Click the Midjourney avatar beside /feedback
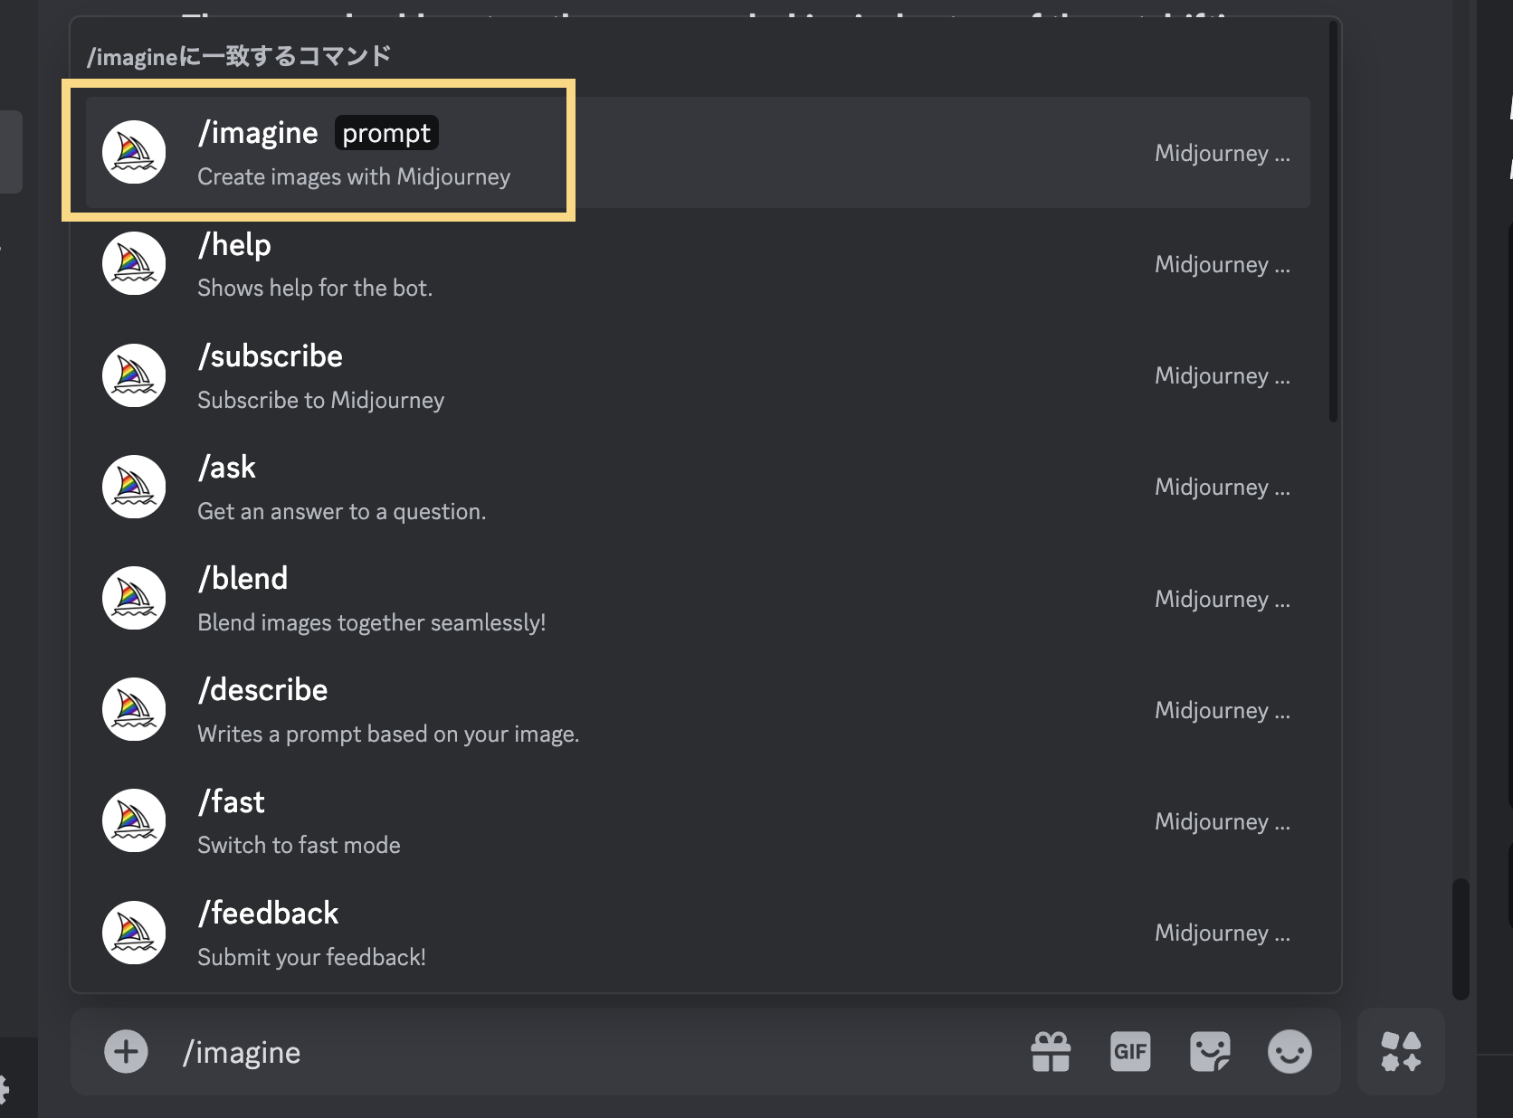This screenshot has width=1513, height=1118. point(134,933)
